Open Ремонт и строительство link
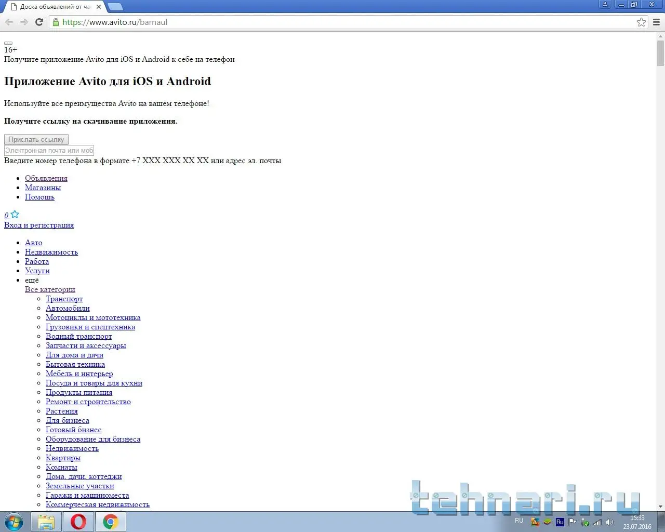This screenshot has width=665, height=532. coord(88,402)
